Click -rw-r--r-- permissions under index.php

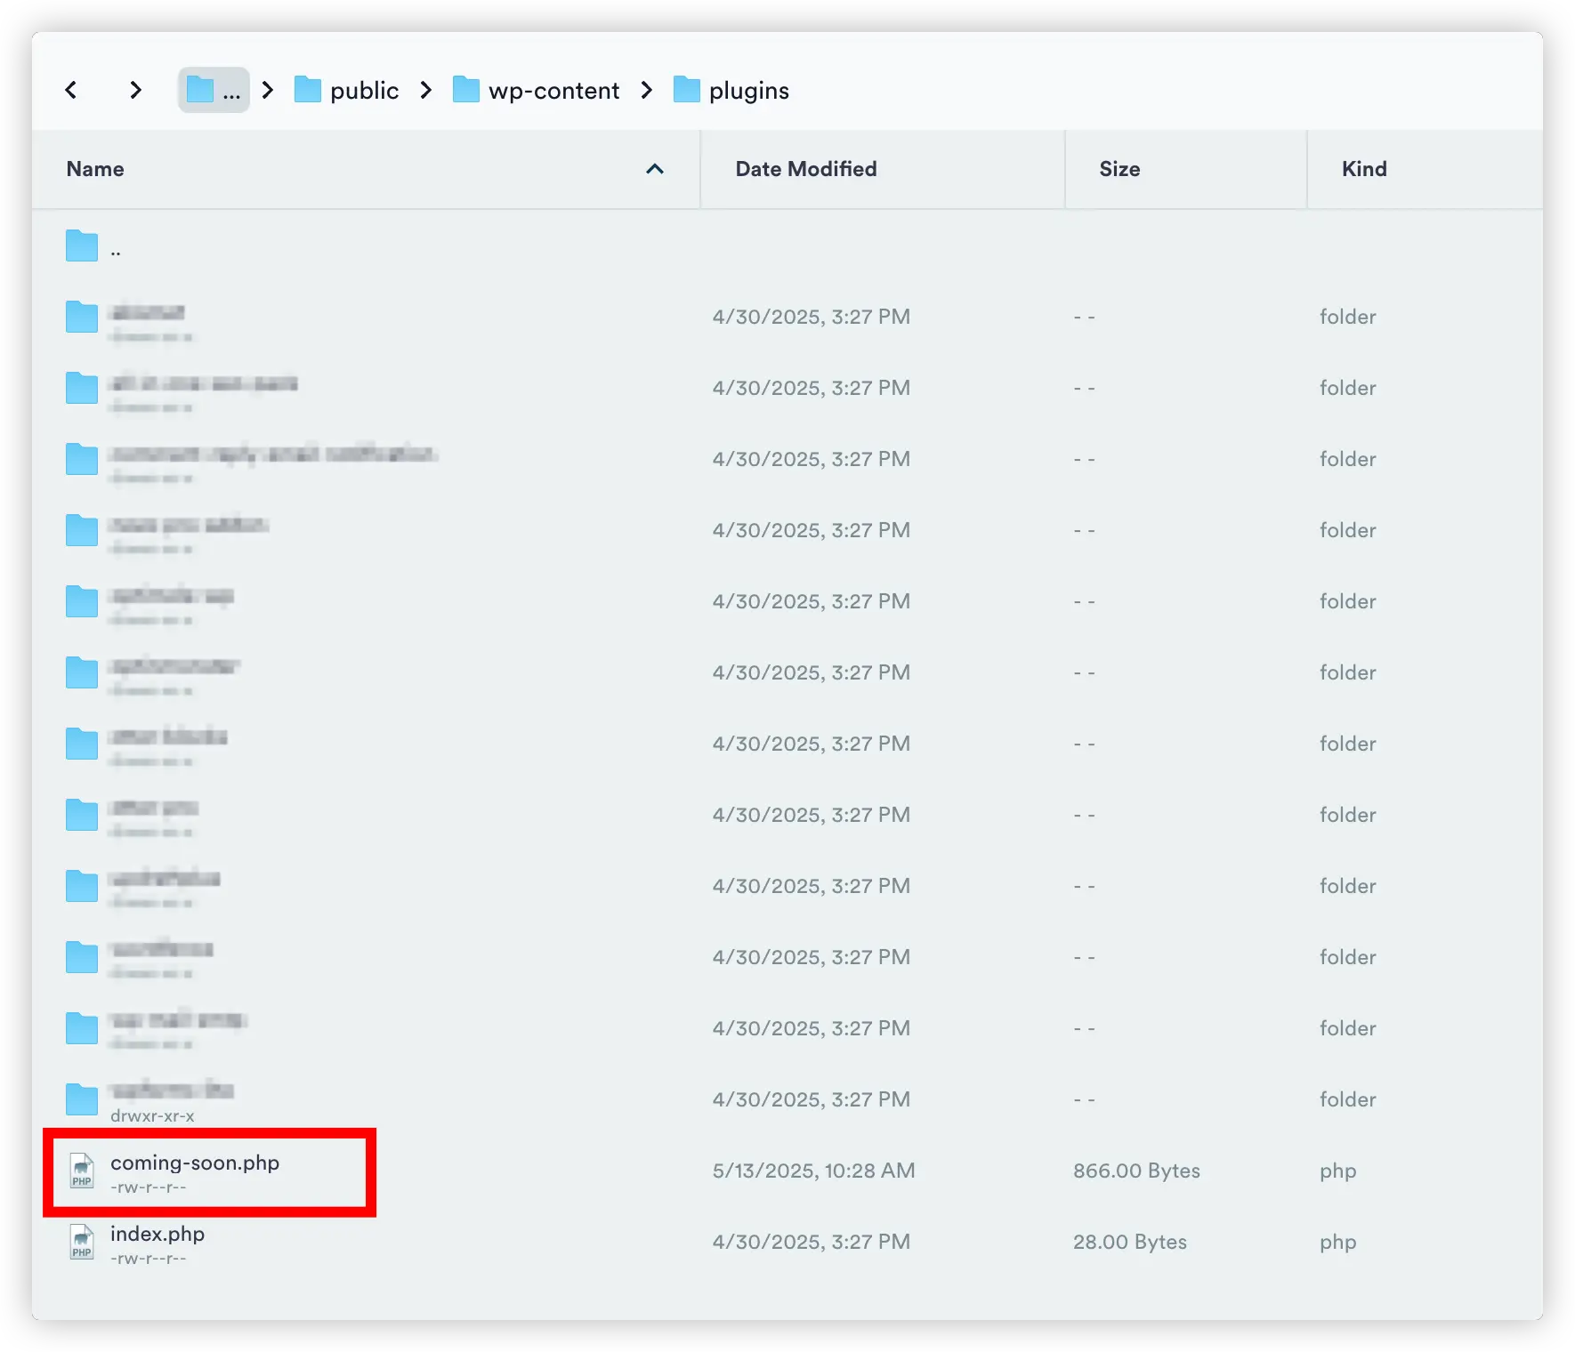coord(148,1259)
